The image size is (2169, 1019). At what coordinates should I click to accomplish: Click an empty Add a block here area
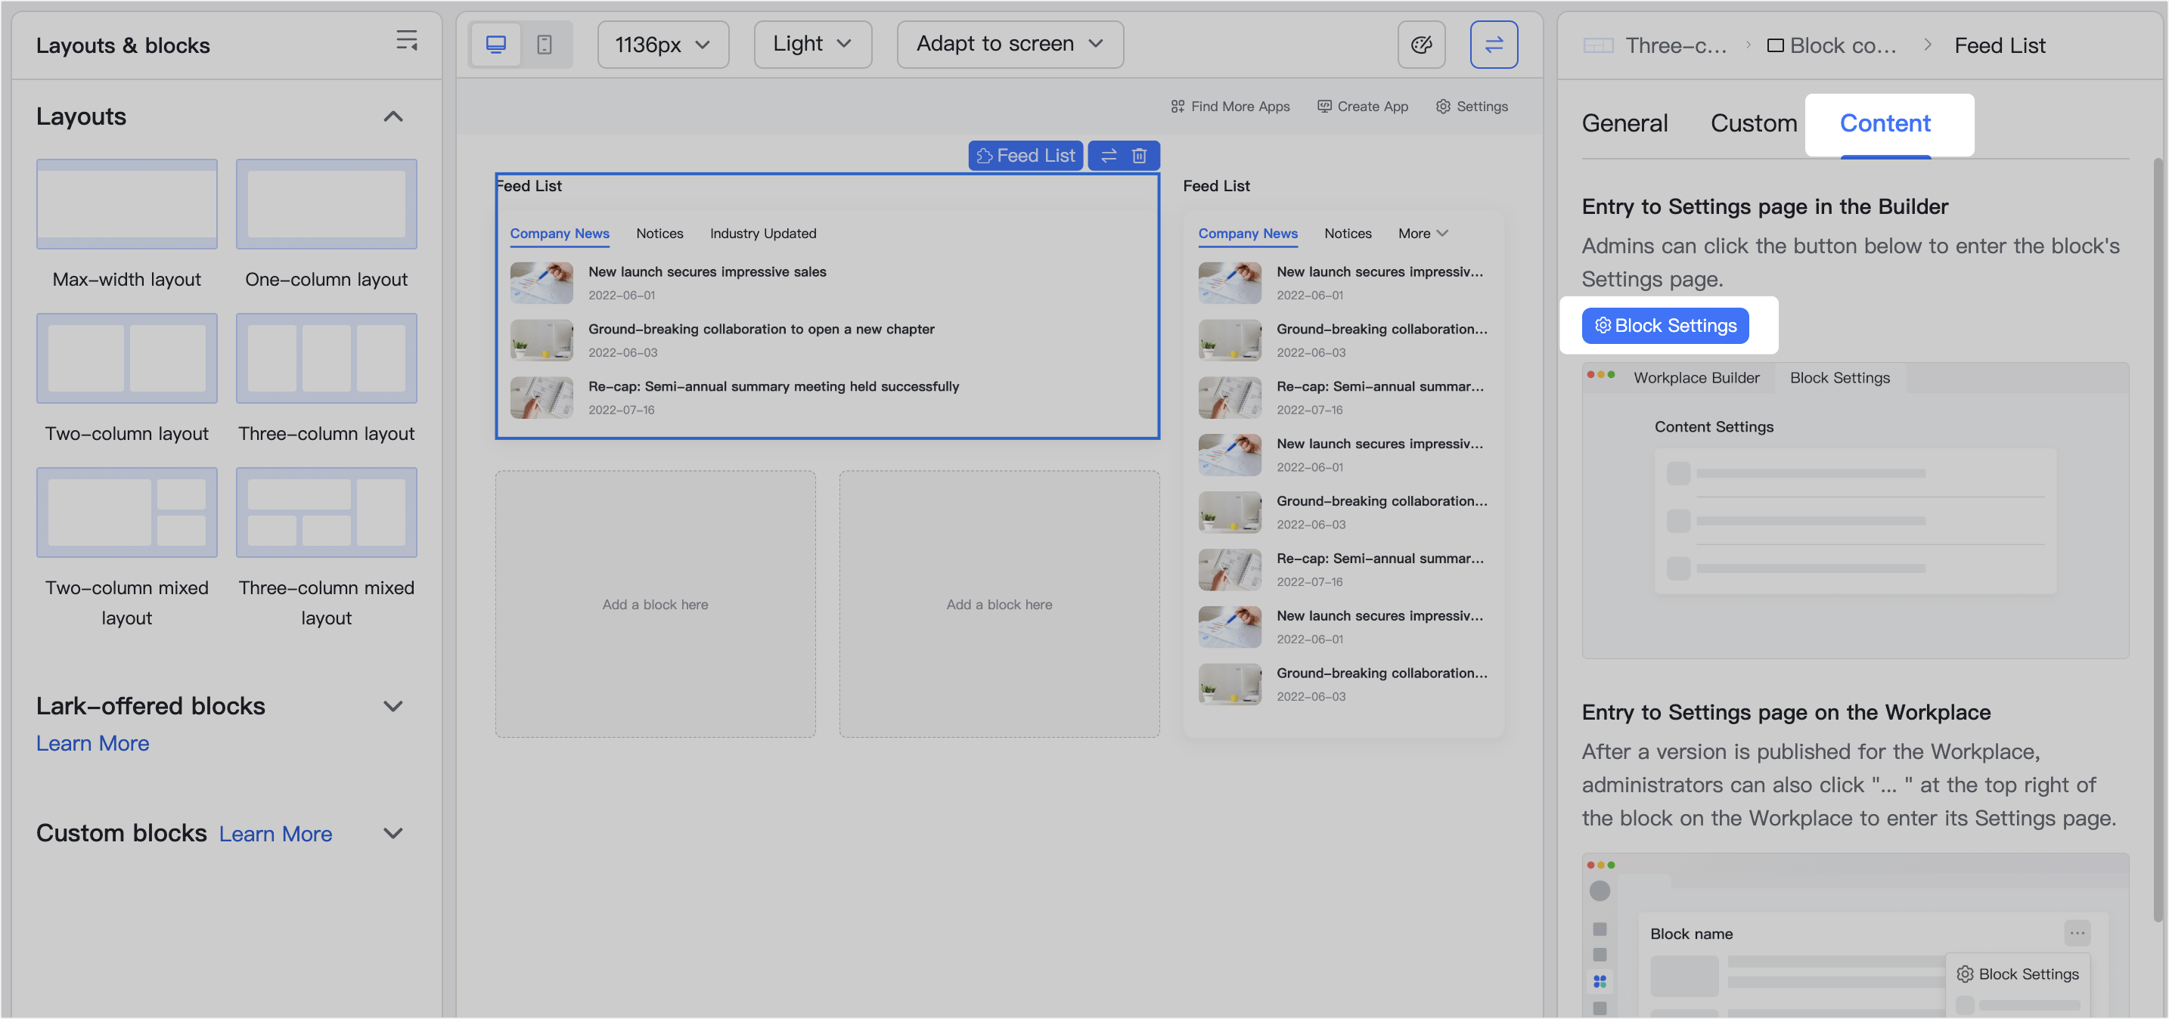tap(655, 603)
